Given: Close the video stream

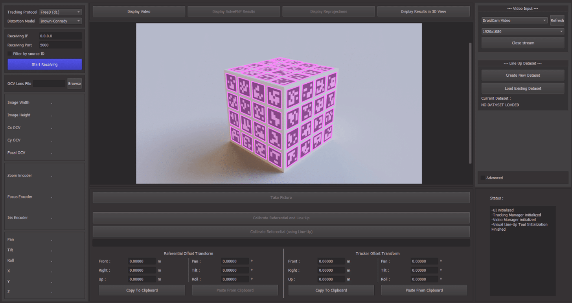Looking at the screenshot, I should coord(522,43).
